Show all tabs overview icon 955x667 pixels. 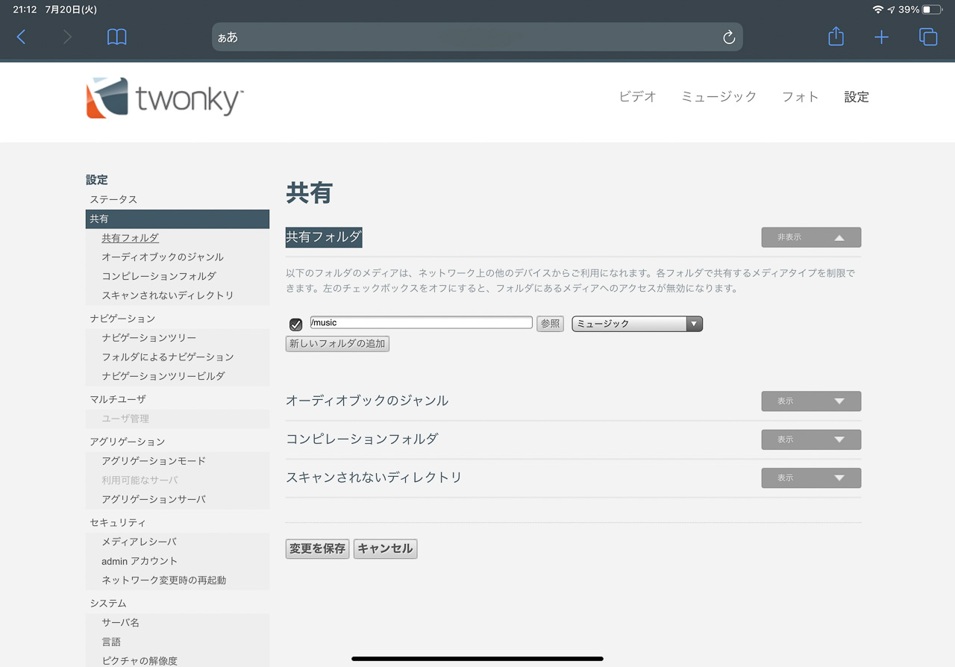pyautogui.click(x=928, y=37)
